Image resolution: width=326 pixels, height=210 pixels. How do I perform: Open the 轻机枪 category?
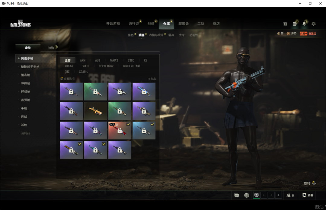tap(25, 92)
